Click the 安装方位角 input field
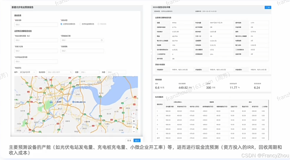This screenshot has height=160, width=290. tap(36, 51)
